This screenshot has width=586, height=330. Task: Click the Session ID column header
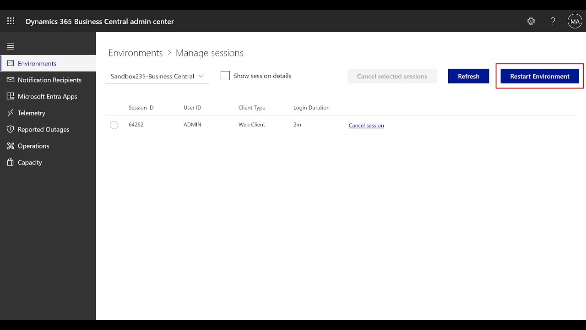(x=141, y=108)
